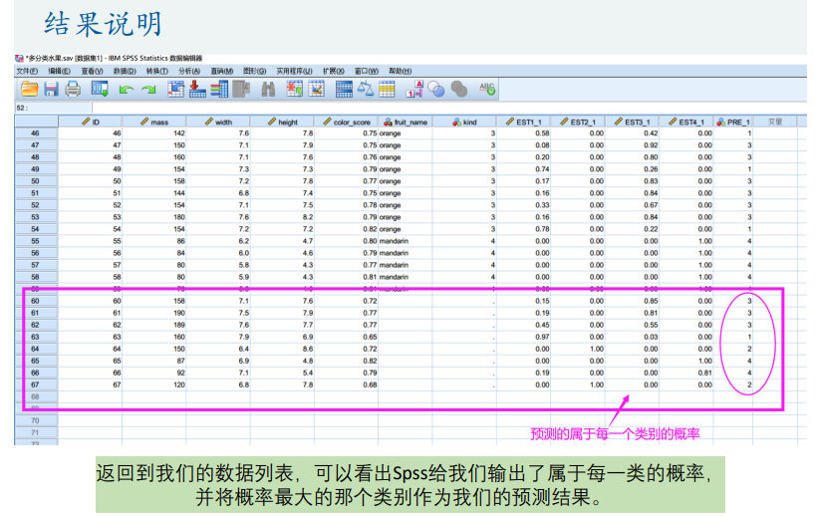
Task: Select row header 60
Action: [37, 301]
